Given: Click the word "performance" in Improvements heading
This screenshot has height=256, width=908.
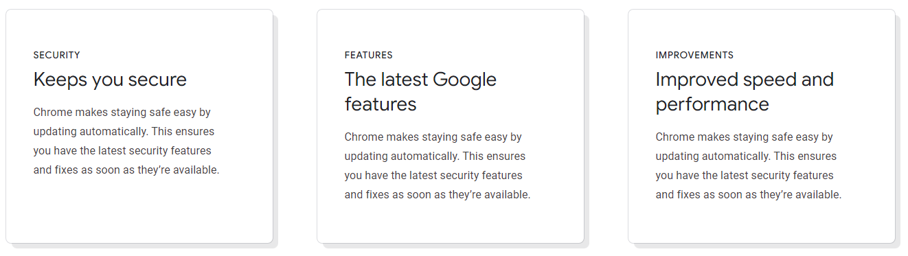Looking at the screenshot, I should point(712,105).
